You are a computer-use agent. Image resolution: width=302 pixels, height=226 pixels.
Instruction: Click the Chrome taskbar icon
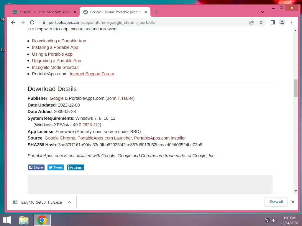[x=42, y=220]
